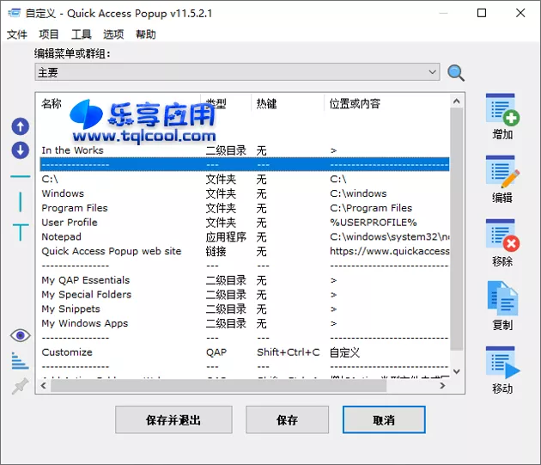Open the 选项 menu
Image resolution: width=541 pixels, height=465 pixels.
coord(113,34)
